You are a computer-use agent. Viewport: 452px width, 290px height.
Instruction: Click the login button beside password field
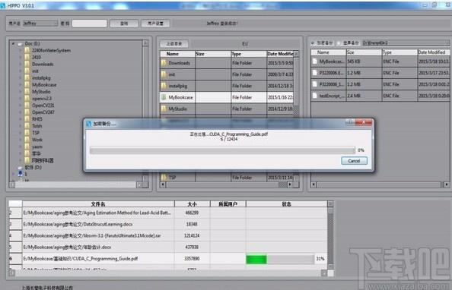coord(124,24)
